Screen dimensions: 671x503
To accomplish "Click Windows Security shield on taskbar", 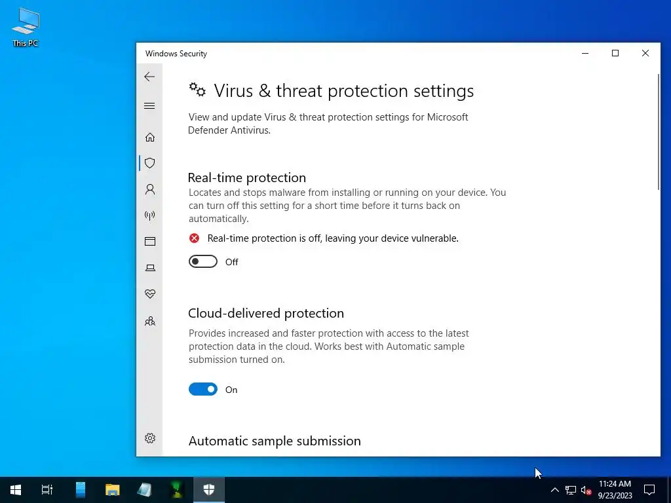I will [209, 489].
